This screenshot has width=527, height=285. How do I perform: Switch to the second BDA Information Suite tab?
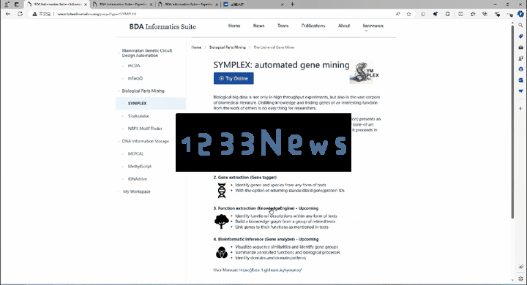(x=123, y=4)
